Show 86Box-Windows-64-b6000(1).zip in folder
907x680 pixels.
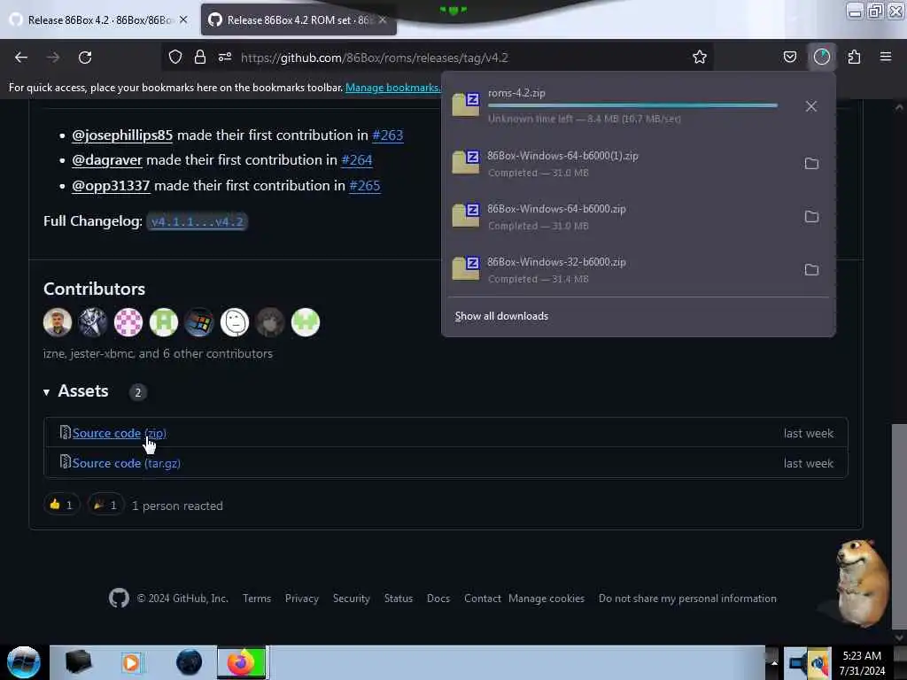pyautogui.click(x=811, y=164)
